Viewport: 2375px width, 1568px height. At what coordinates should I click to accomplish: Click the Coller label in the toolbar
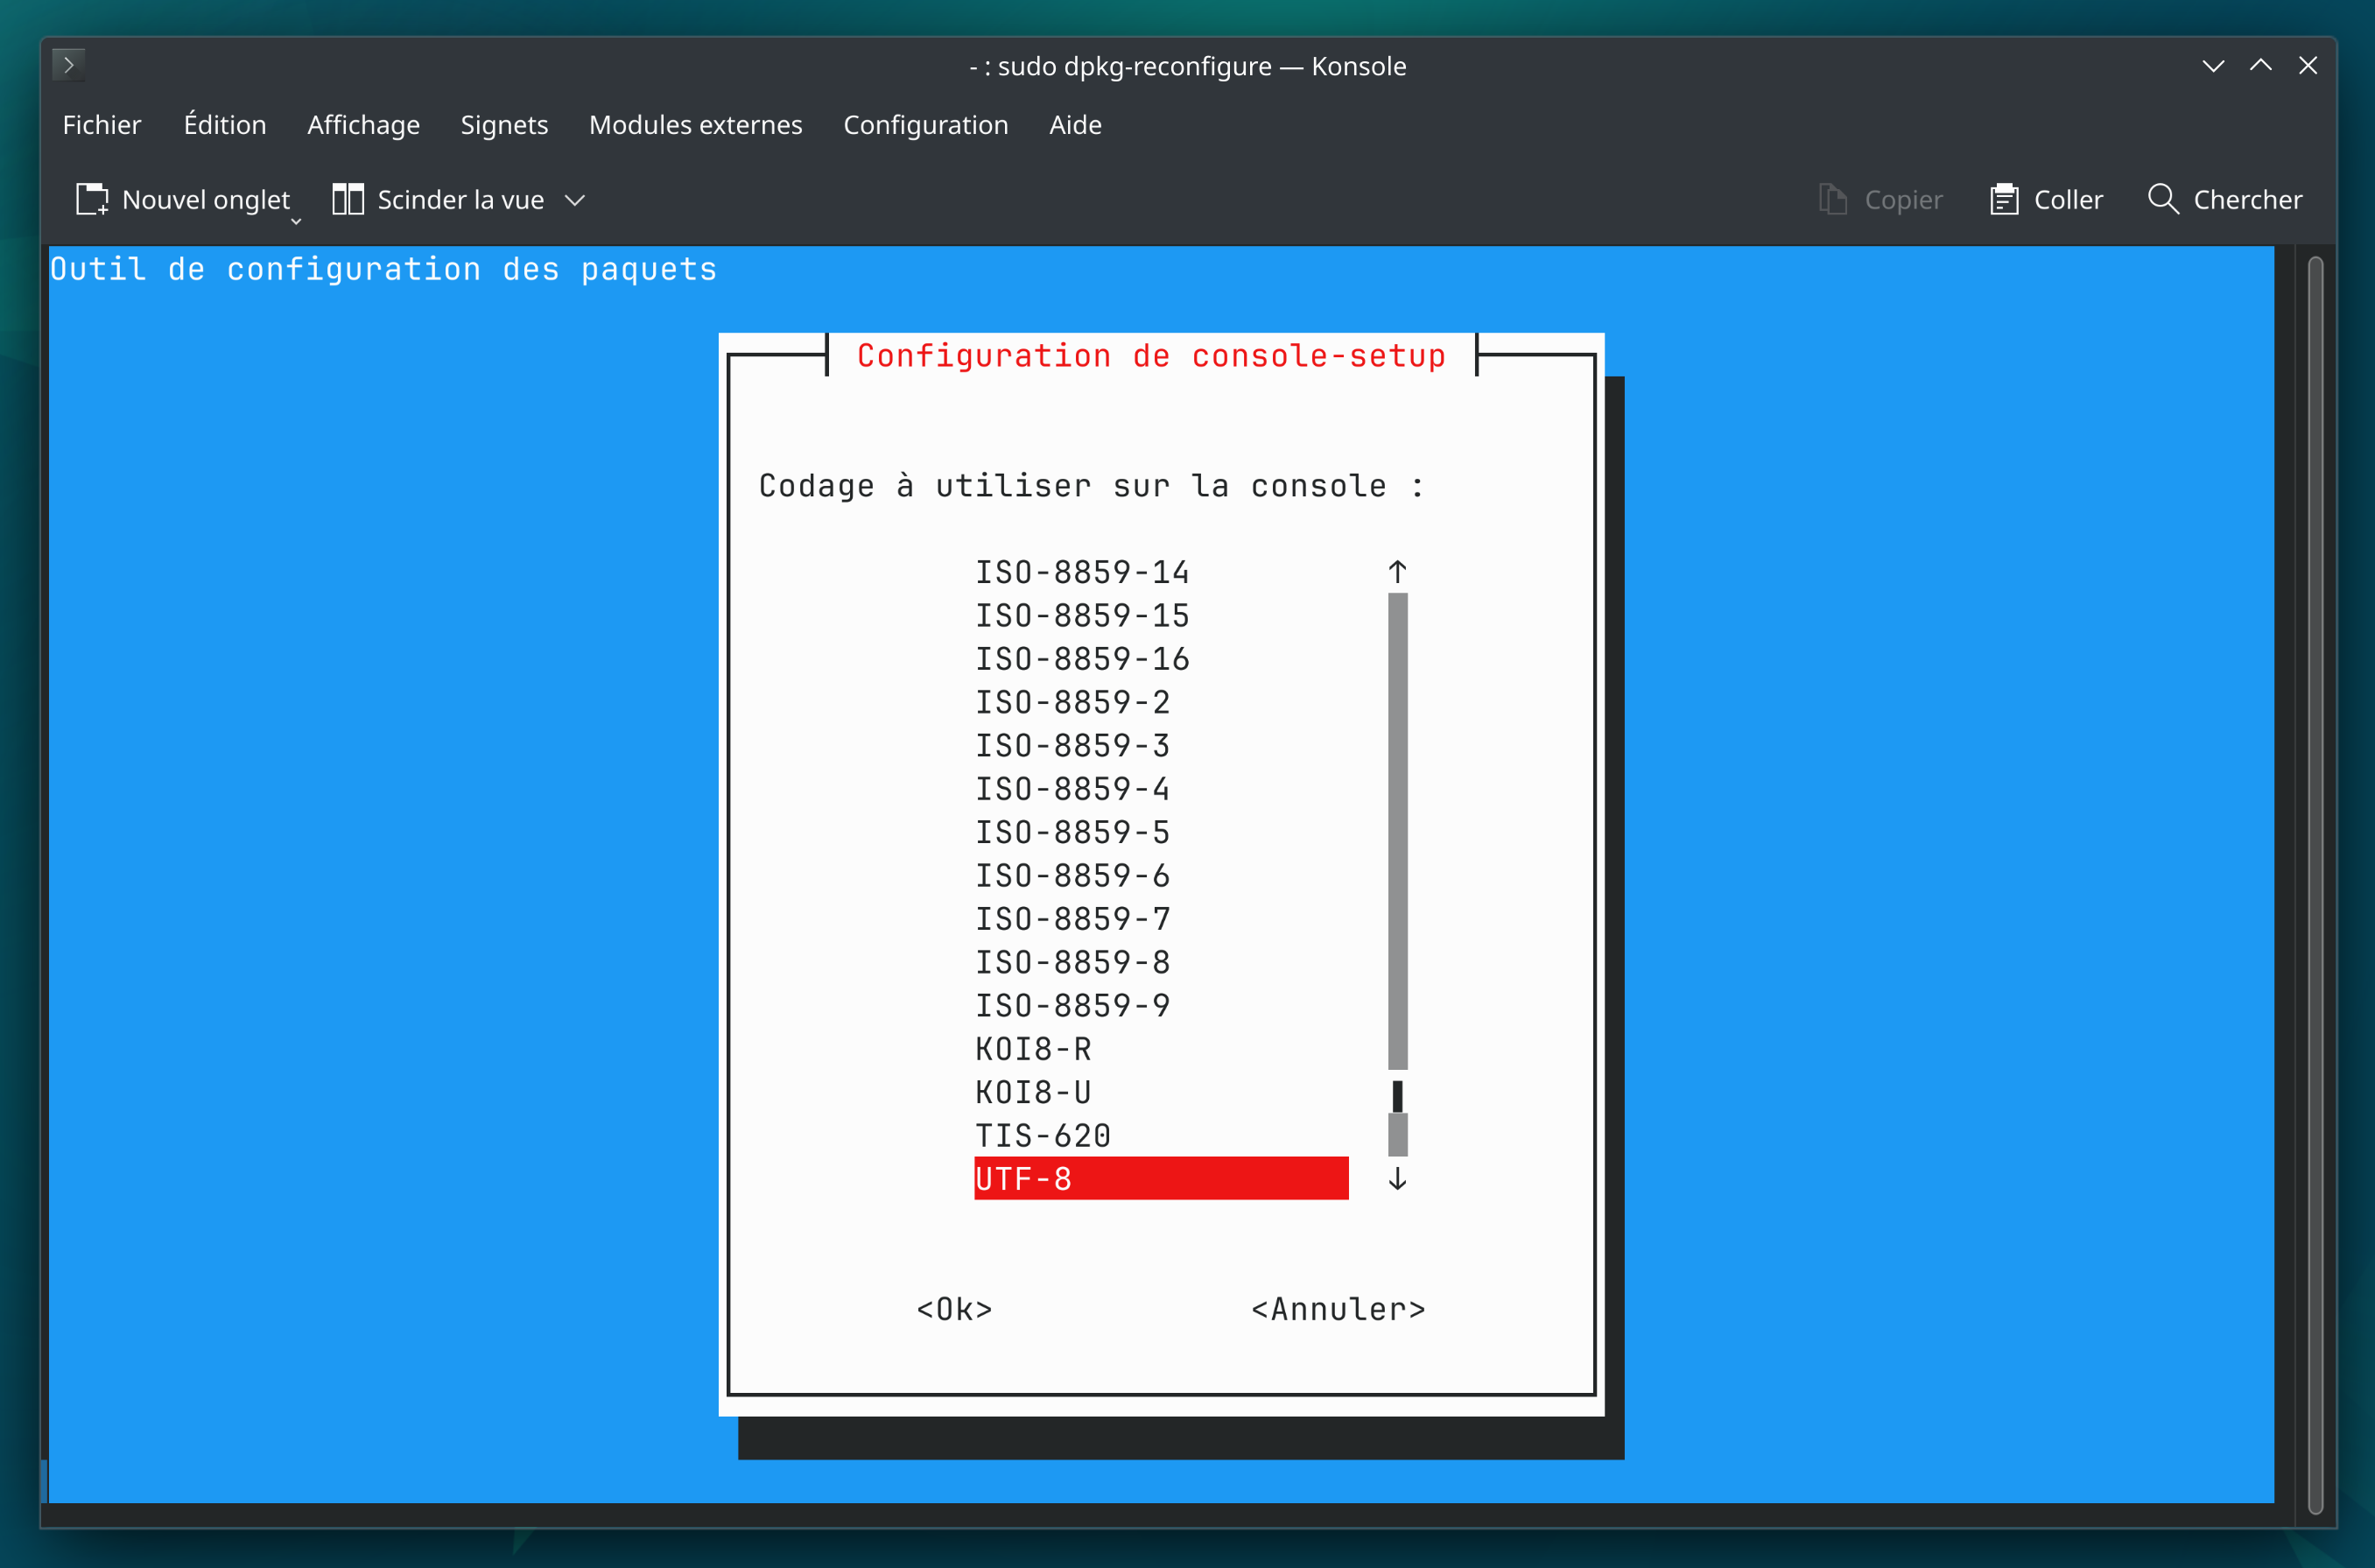[2068, 200]
